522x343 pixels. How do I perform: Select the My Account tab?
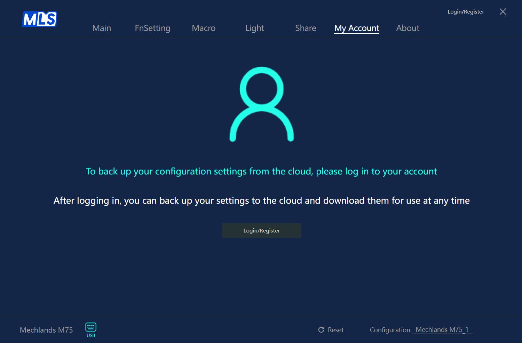357,28
